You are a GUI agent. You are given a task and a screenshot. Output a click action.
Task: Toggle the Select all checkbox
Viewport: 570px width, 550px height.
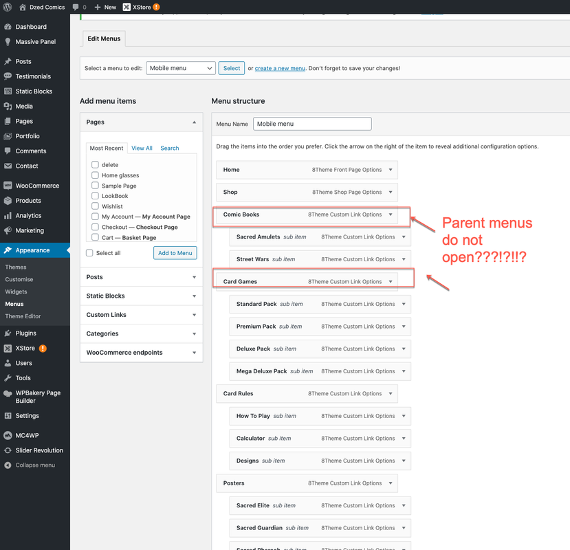pos(89,252)
